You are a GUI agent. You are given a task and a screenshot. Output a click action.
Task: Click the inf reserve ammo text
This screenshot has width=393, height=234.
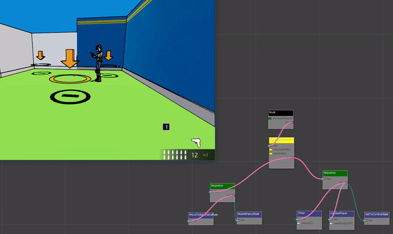(x=205, y=155)
